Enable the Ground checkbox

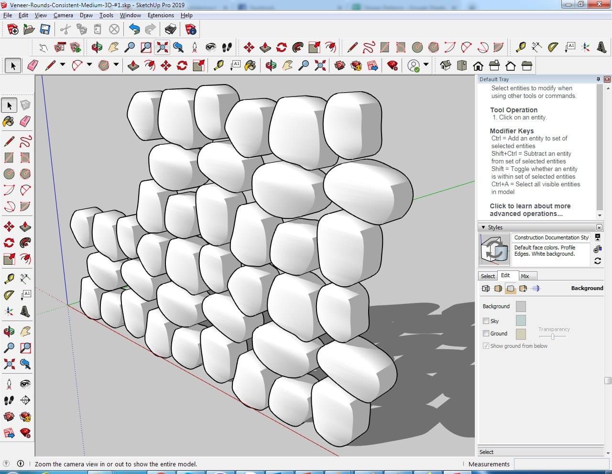(x=486, y=334)
